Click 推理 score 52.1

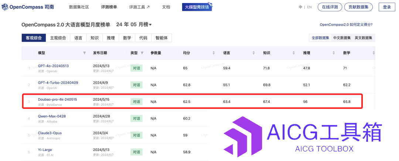pos(306,85)
